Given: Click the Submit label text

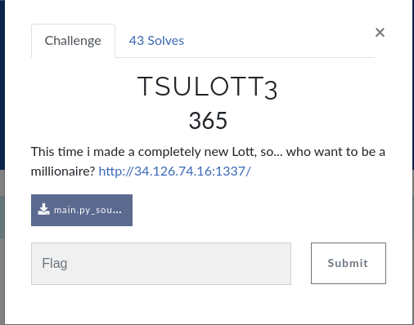Looking at the screenshot, I should (348, 263).
